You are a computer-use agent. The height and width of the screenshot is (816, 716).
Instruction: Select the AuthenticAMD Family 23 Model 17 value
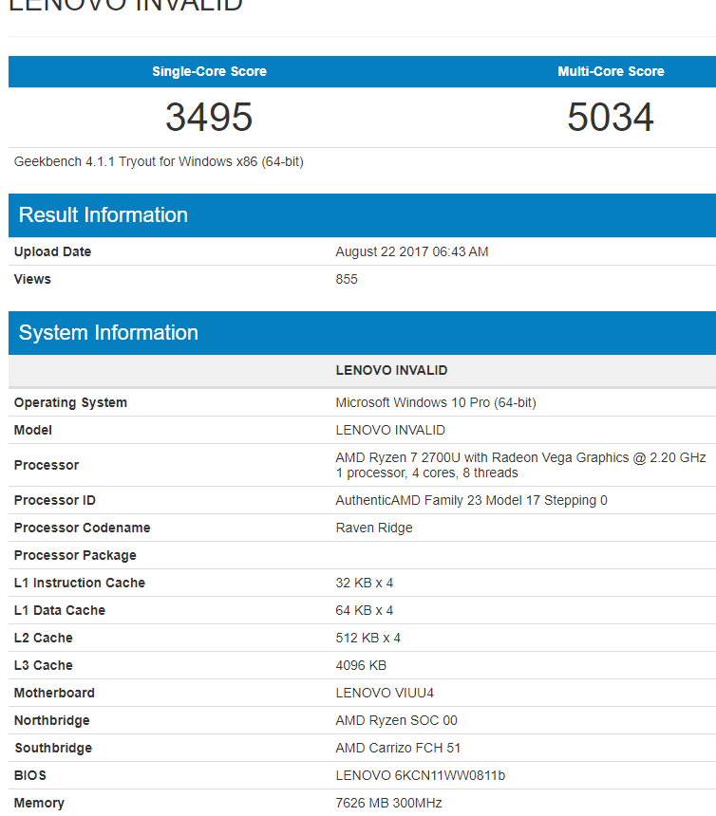(x=471, y=501)
